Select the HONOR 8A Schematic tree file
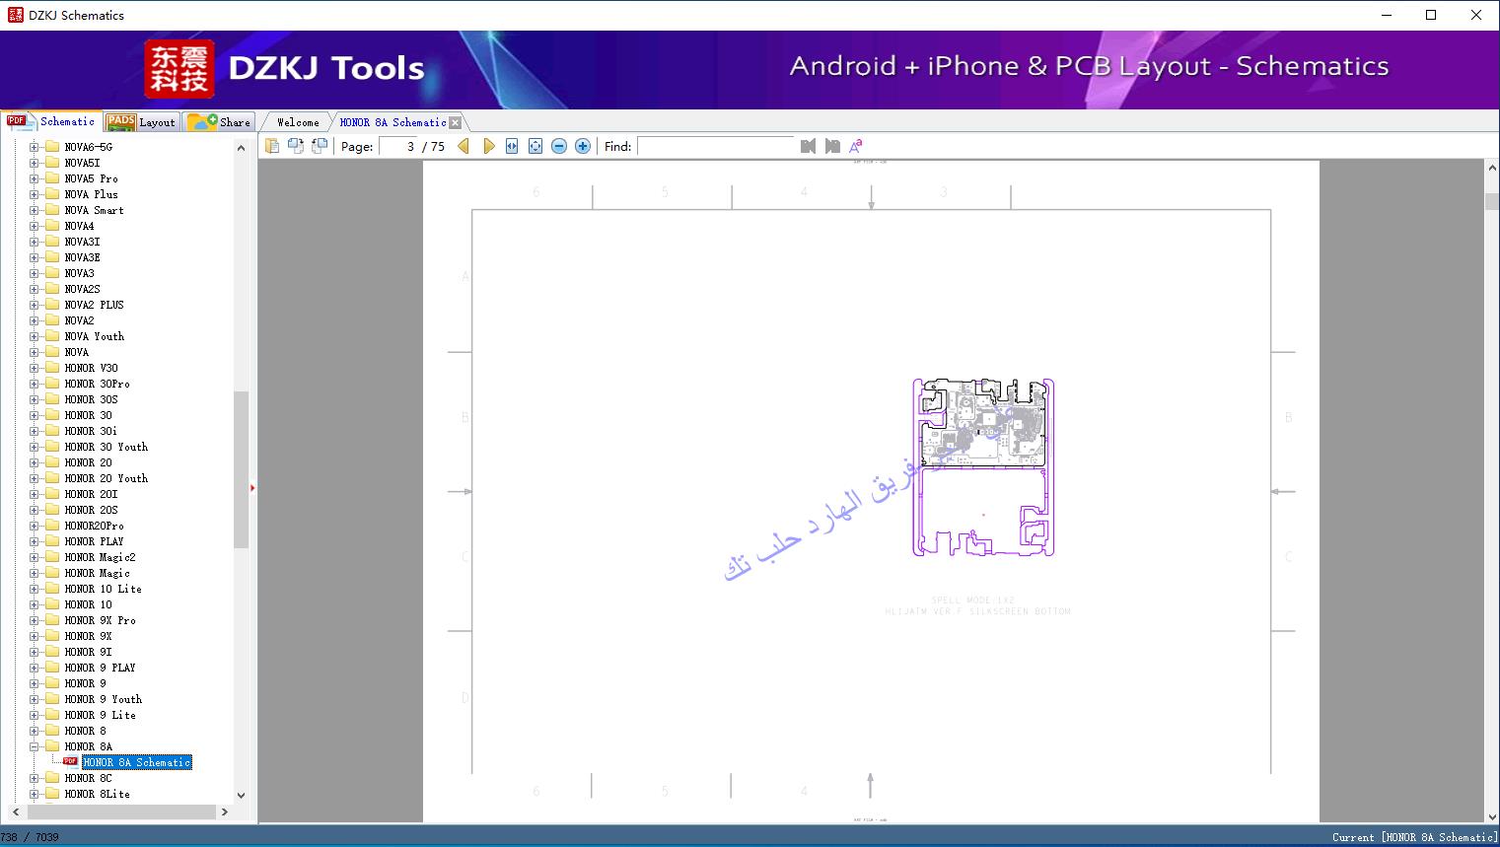Image resolution: width=1500 pixels, height=847 pixels. coord(137,762)
